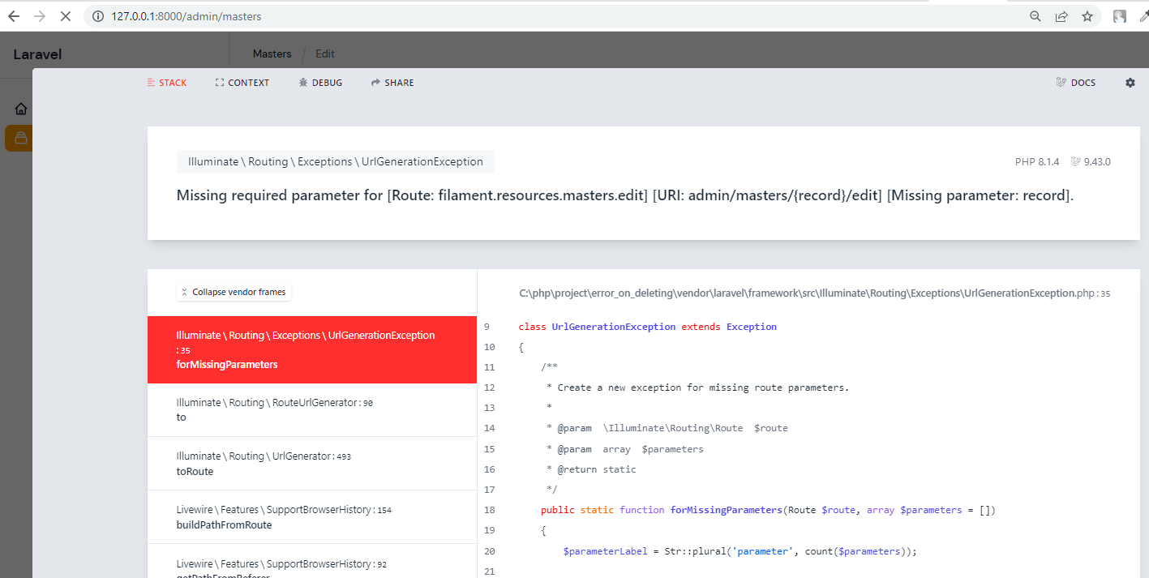
Task: Click the arrow icon on the SHARE tab
Action: coord(374,82)
